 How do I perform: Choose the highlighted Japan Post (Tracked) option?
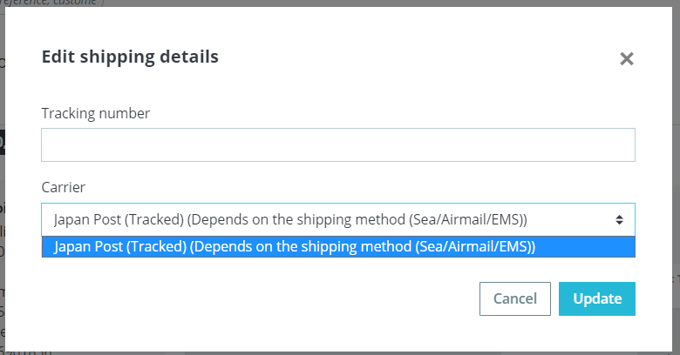338,247
